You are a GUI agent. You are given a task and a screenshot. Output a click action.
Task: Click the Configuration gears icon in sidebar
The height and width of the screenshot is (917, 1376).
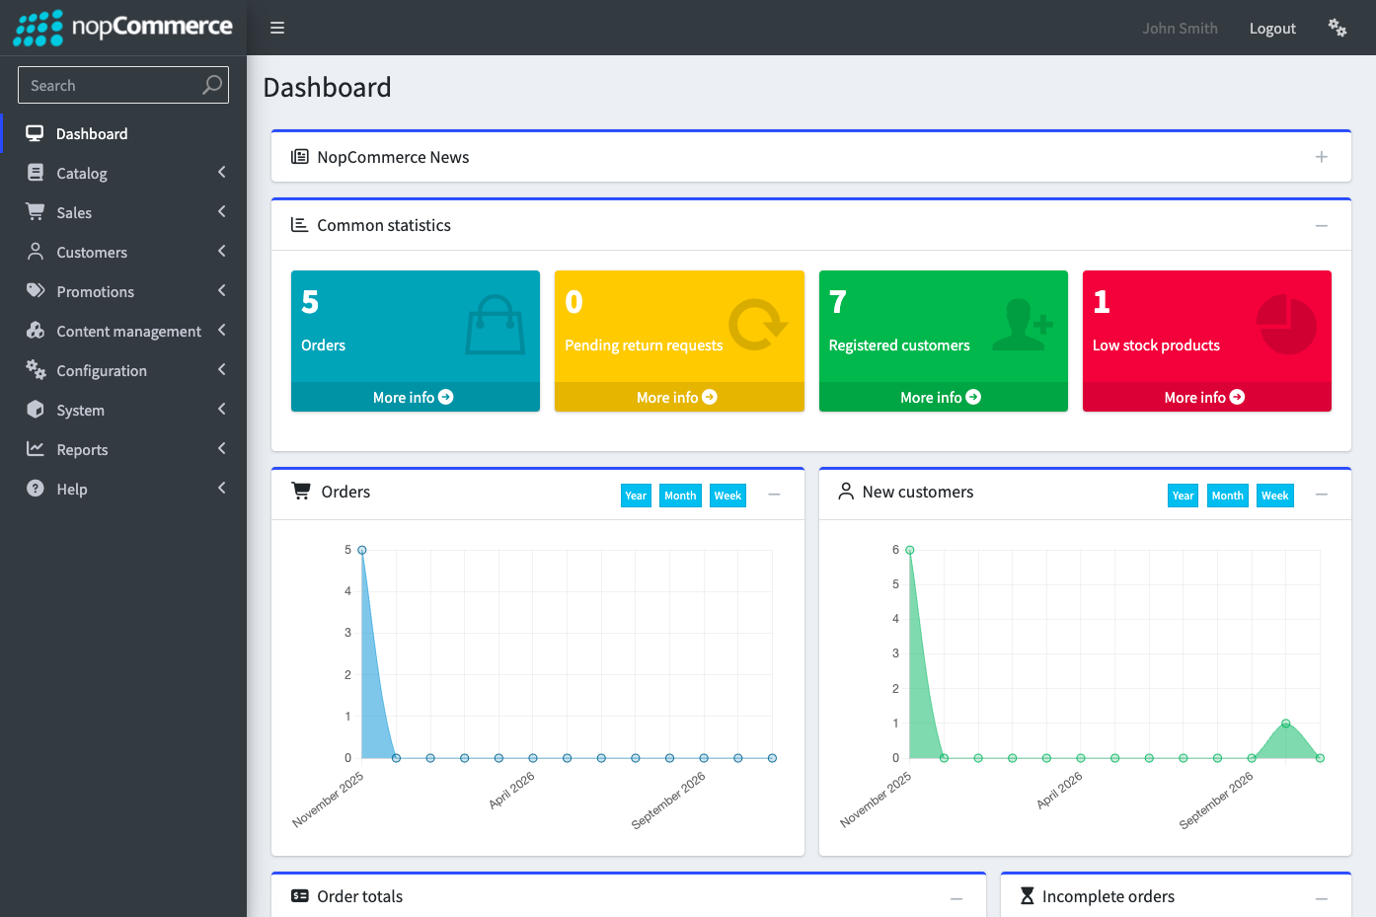(x=36, y=369)
